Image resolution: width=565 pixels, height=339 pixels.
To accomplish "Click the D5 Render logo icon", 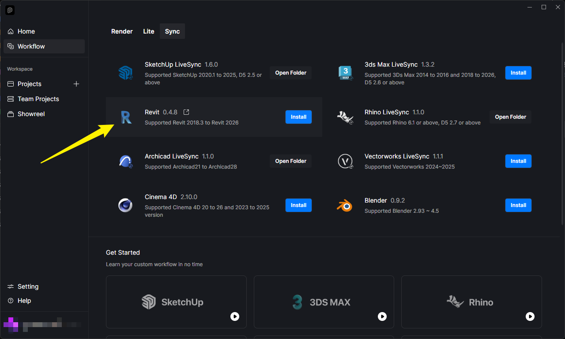I will coord(10,10).
